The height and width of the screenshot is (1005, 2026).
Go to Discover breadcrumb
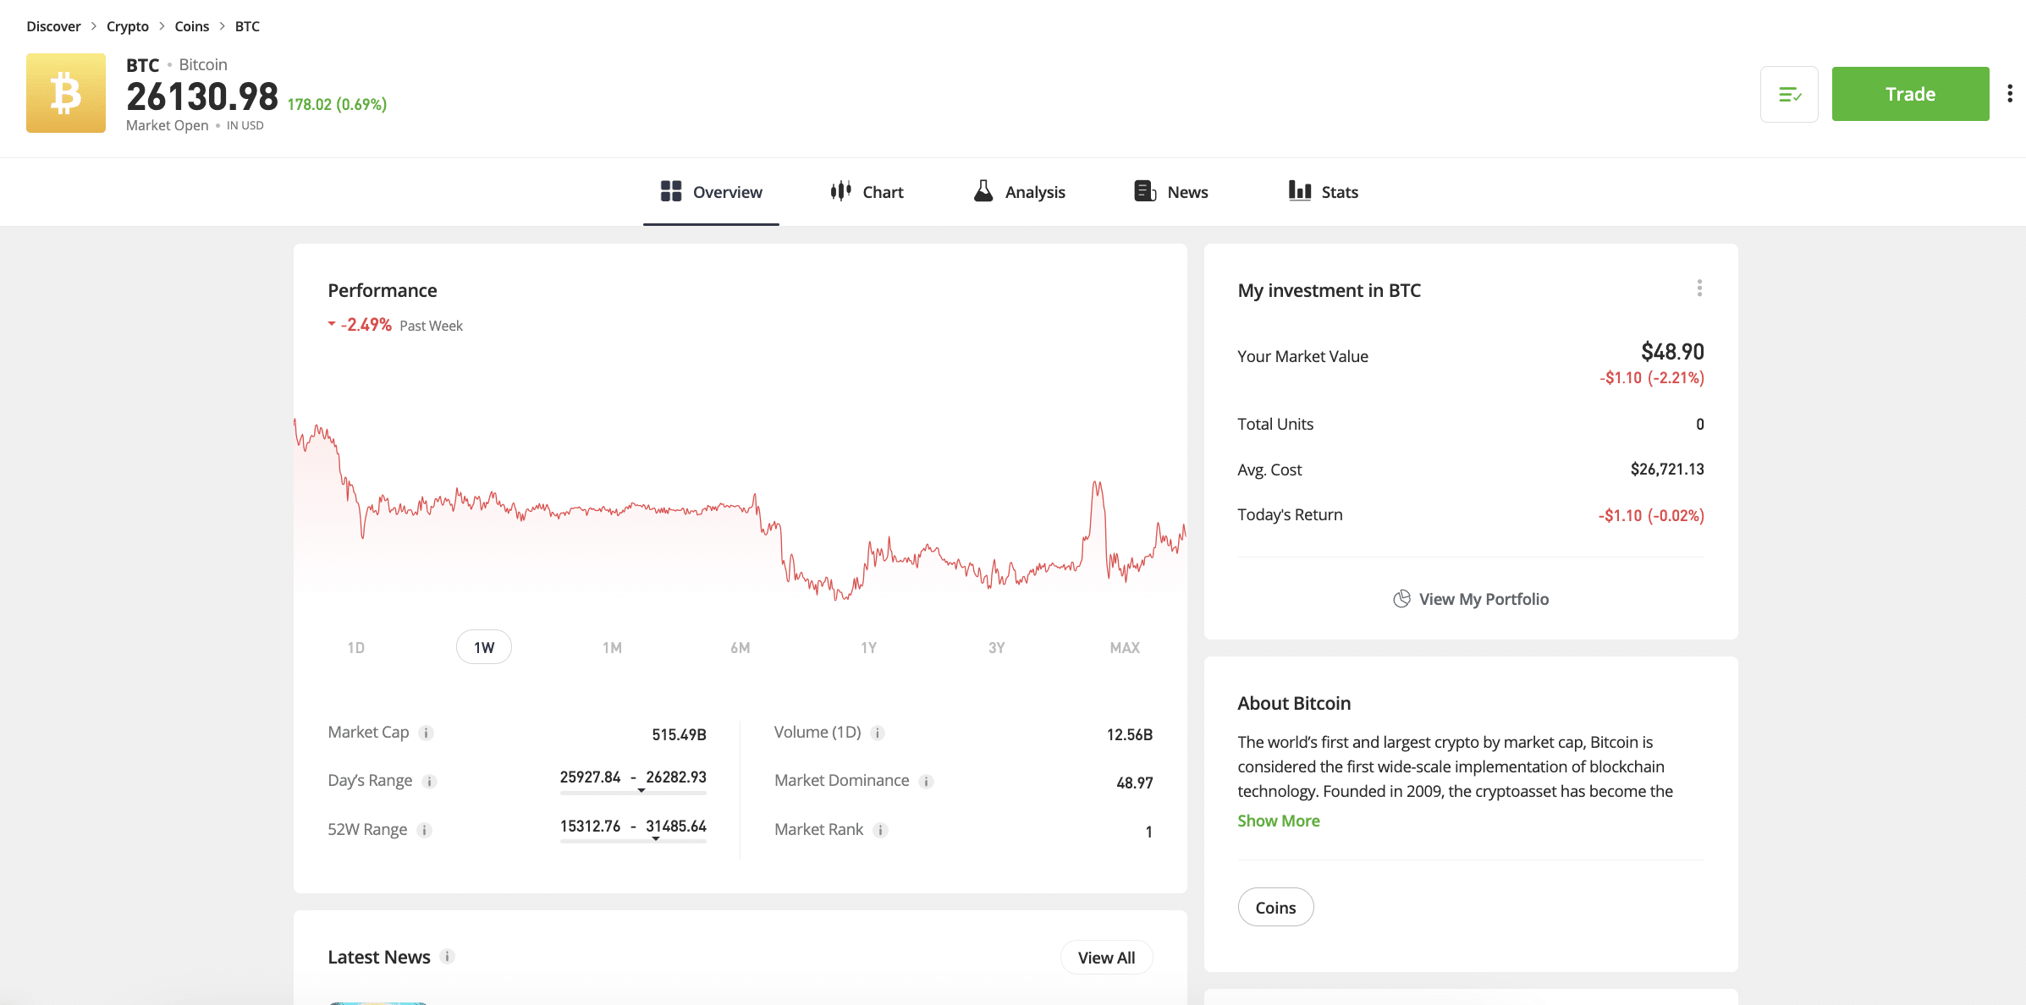pyautogui.click(x=53, y=26)
